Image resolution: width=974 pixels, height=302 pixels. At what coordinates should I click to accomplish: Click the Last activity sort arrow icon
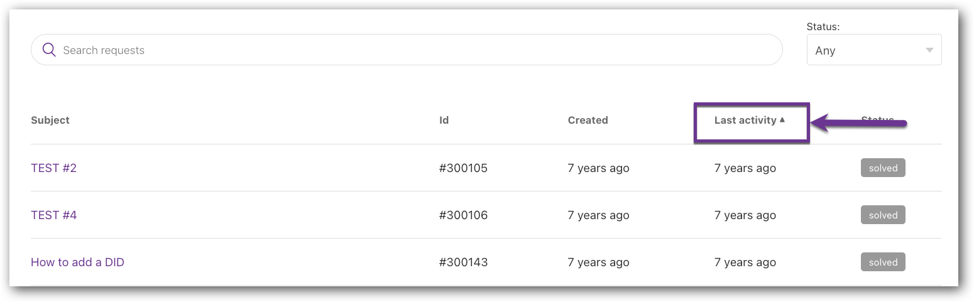[782, 120]
